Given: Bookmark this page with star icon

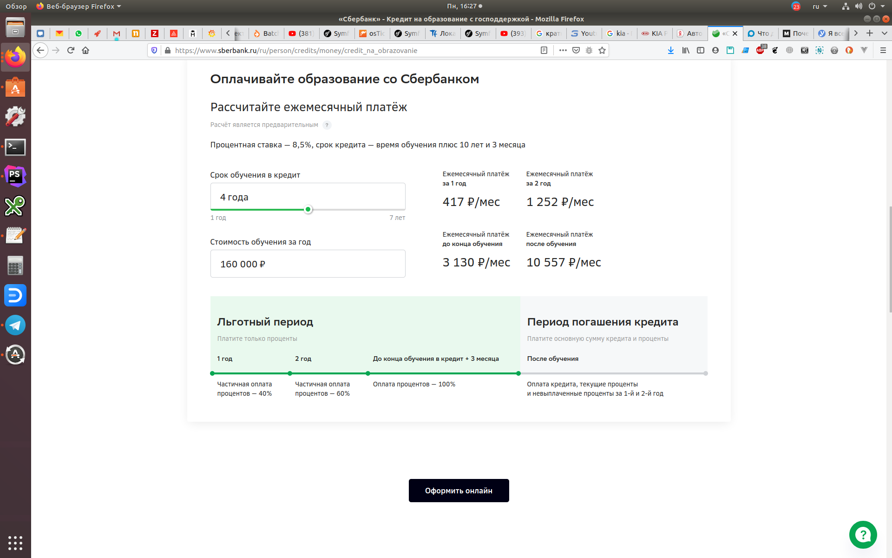Looking at the screenshot, I should pyautogui.click(x=602, y=50).
